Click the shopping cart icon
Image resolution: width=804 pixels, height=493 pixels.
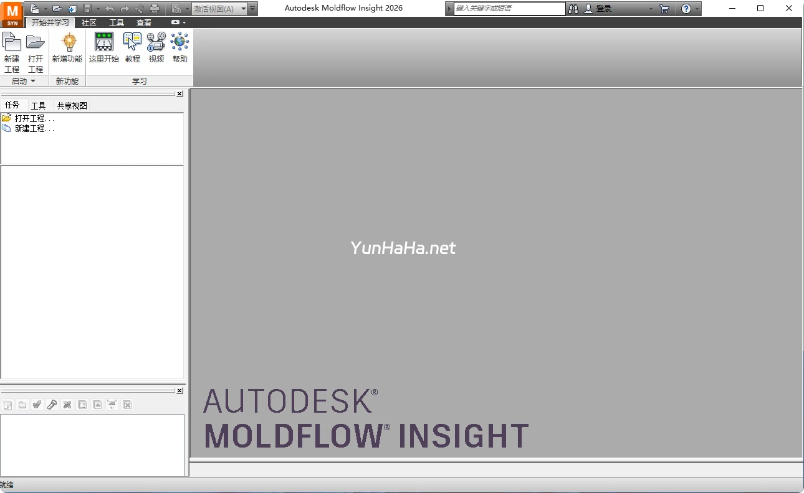[x=664, y=9]
